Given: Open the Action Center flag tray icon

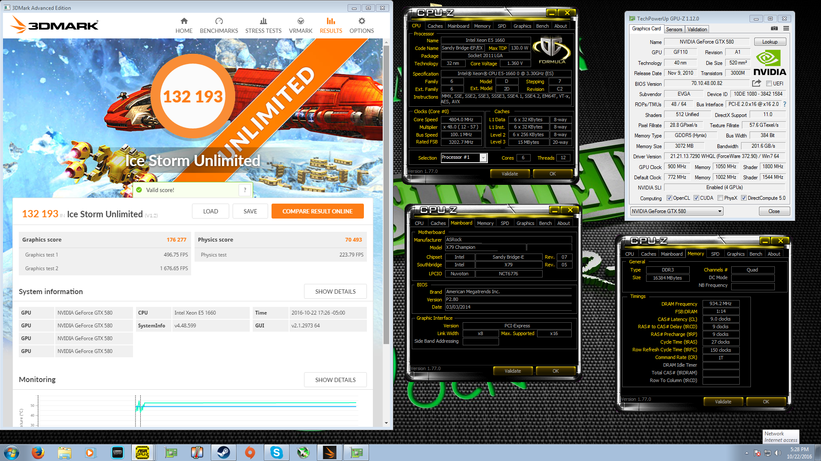Looking at the screenshot, I should [x=757, y=453].
